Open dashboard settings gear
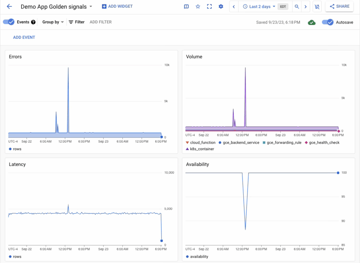The height and width of the screenshot is (263, 360). tap(221, 7)
